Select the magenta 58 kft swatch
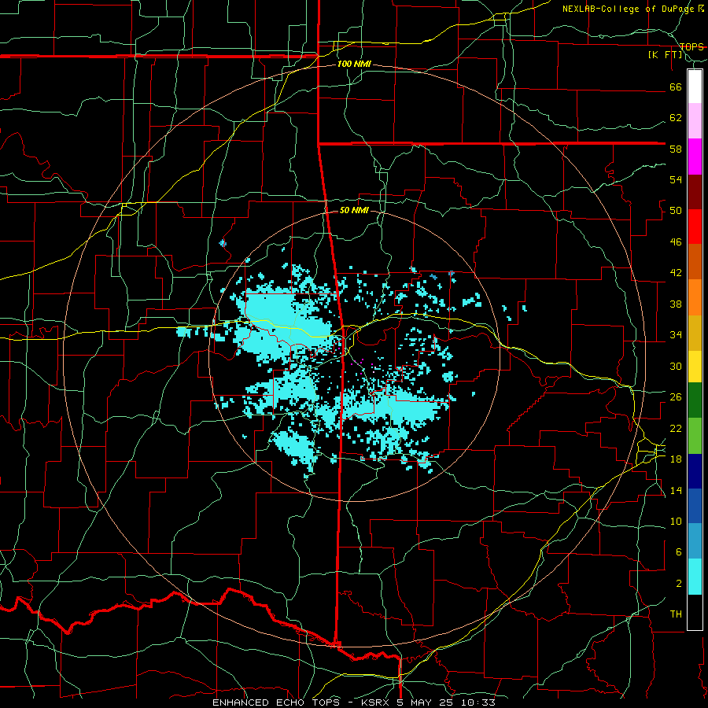The image size is (708, 708). point(695,157)
